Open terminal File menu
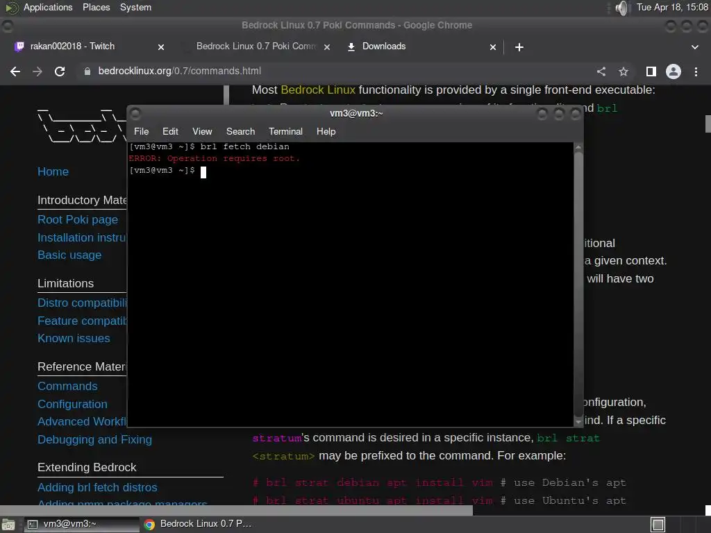711x533 pixels. click(x=141, y=131)
